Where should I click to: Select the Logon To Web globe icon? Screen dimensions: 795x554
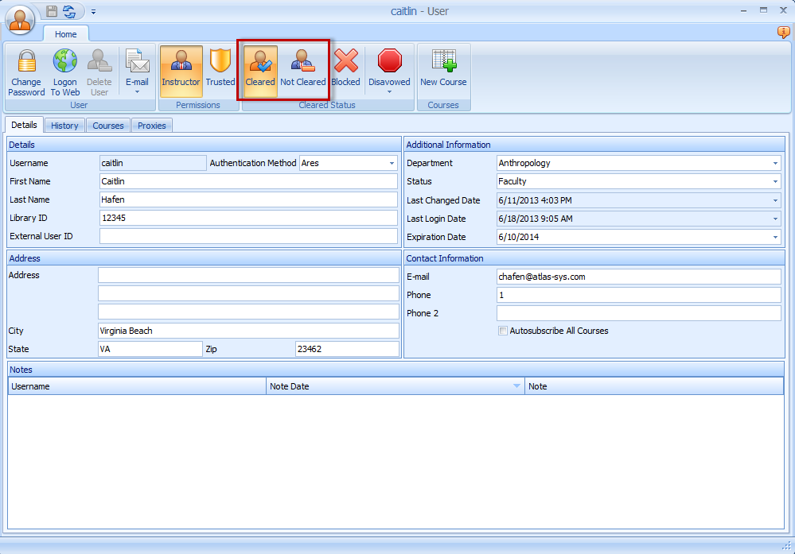pyautogui.click(x=64, y=68)
